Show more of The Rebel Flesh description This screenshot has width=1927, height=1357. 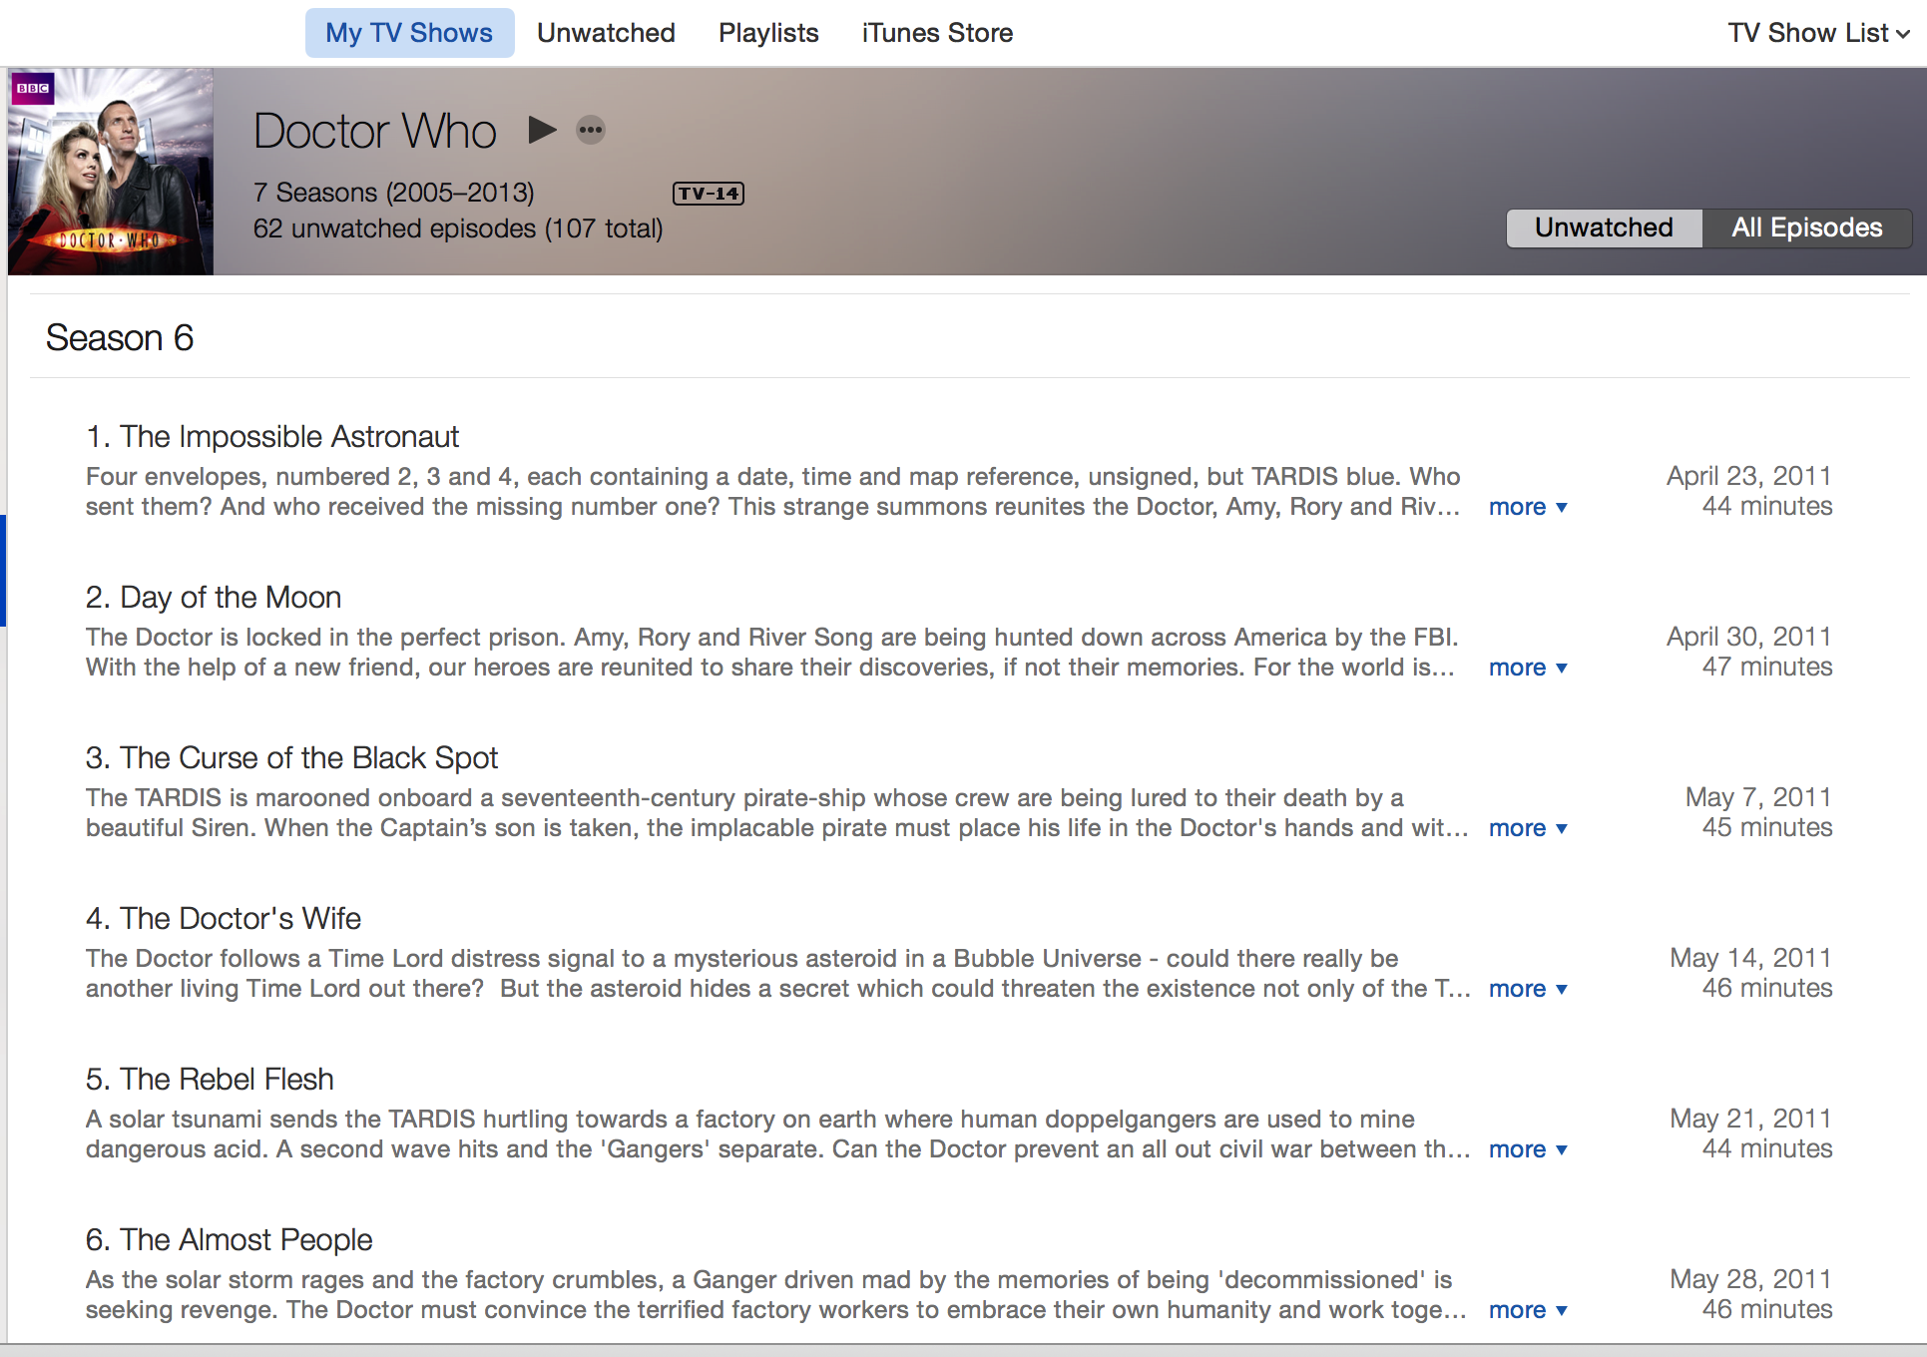(1527, 1149)
